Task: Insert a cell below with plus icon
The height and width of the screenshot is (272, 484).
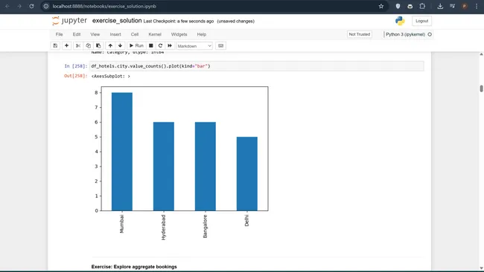Action: point(66,45)
